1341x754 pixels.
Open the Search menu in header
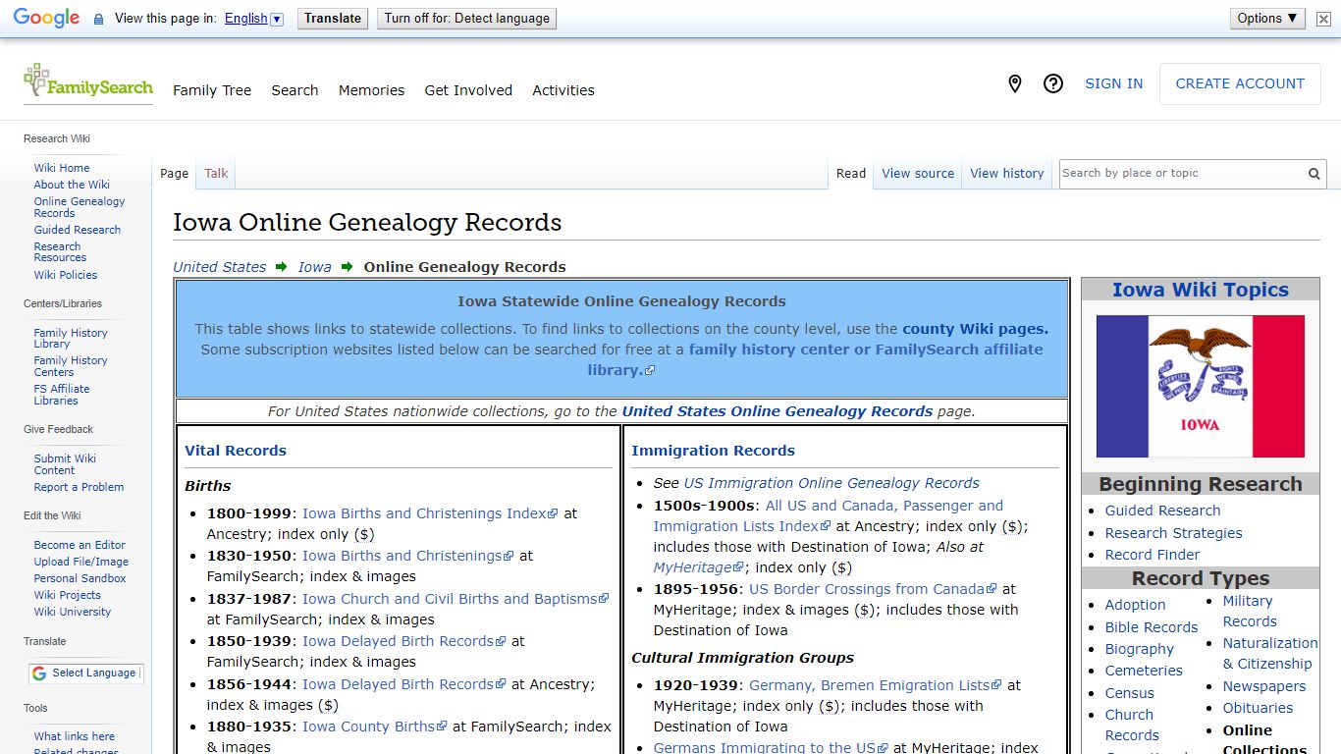[295, 90]
